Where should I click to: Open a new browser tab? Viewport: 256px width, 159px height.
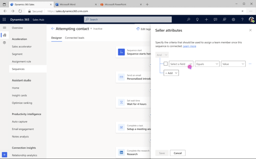[147, 4]
